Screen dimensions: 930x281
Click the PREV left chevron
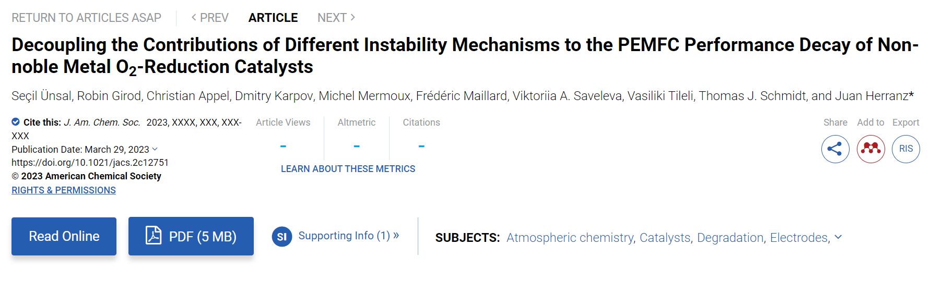tap(194, 17)
